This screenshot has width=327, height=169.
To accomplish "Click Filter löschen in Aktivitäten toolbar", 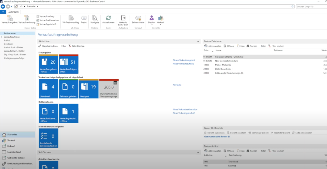I will (76, 46).
